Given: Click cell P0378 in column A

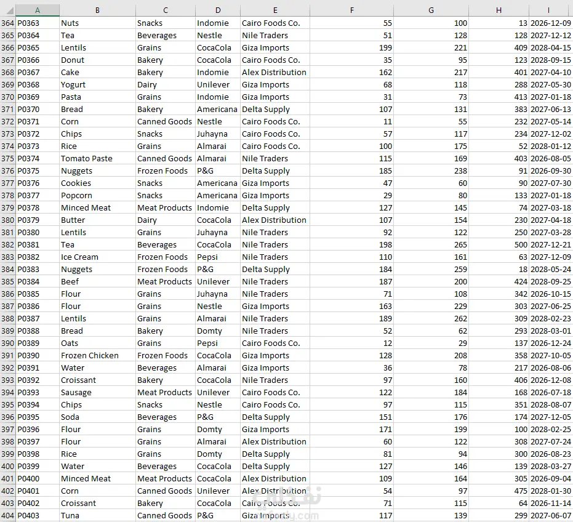Looking at the screenshot, I should pyautogui.click(x=38, y=207).
